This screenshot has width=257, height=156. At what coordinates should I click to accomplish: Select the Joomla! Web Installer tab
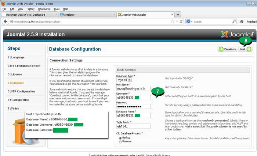click(145, 15)
